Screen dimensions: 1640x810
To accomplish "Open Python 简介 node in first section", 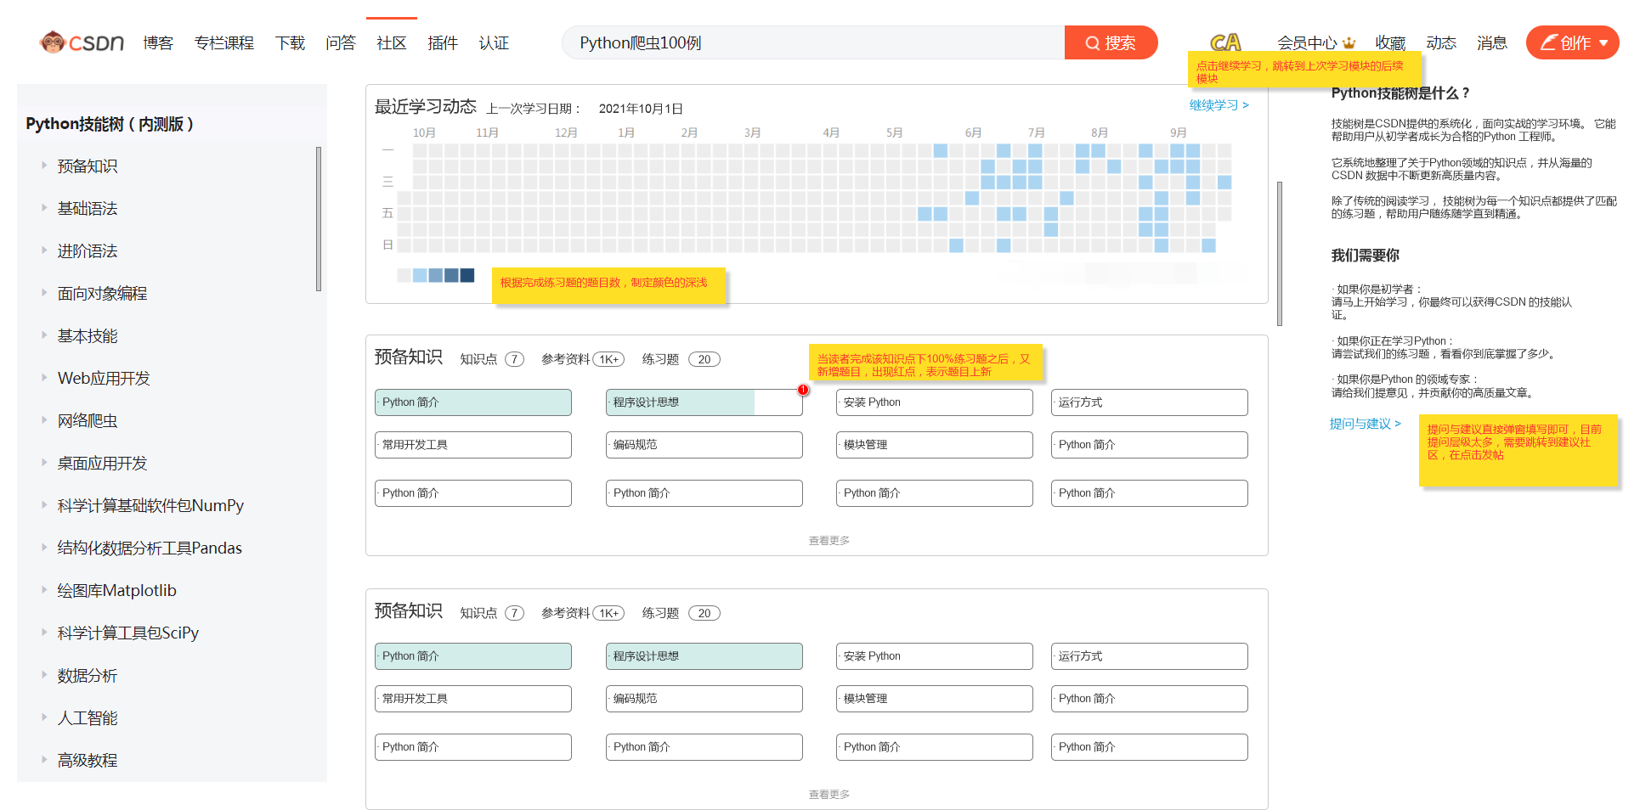I will (x=473, y=402).
